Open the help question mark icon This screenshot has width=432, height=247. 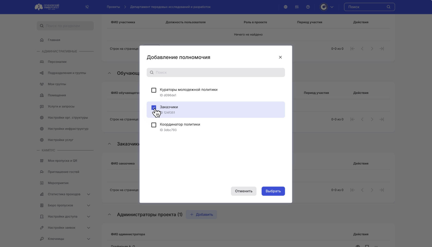[x=308, y=7]
